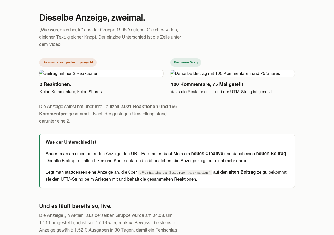The image size is (334, 235).
Task: Click the "Vorhandenen Beitrag verwenden" code snippet
Action: 175,172
